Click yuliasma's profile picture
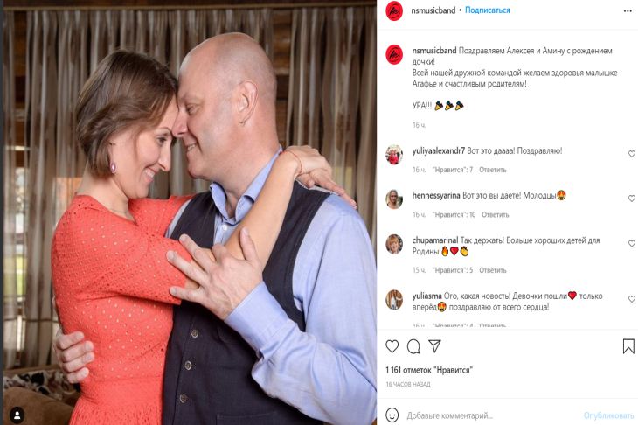638x425 pixels. [x=394, y=299]
